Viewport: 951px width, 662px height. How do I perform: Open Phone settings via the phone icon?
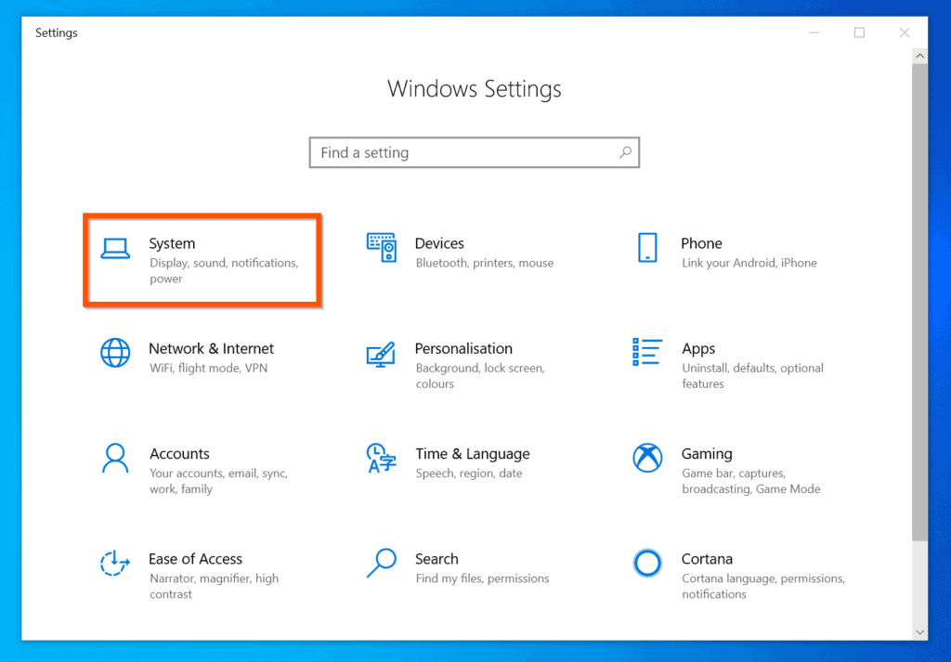click(647, 249)
